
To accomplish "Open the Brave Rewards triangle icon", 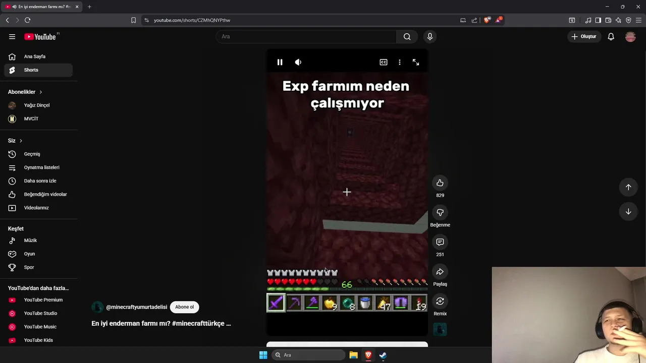I will coord(499,20).
